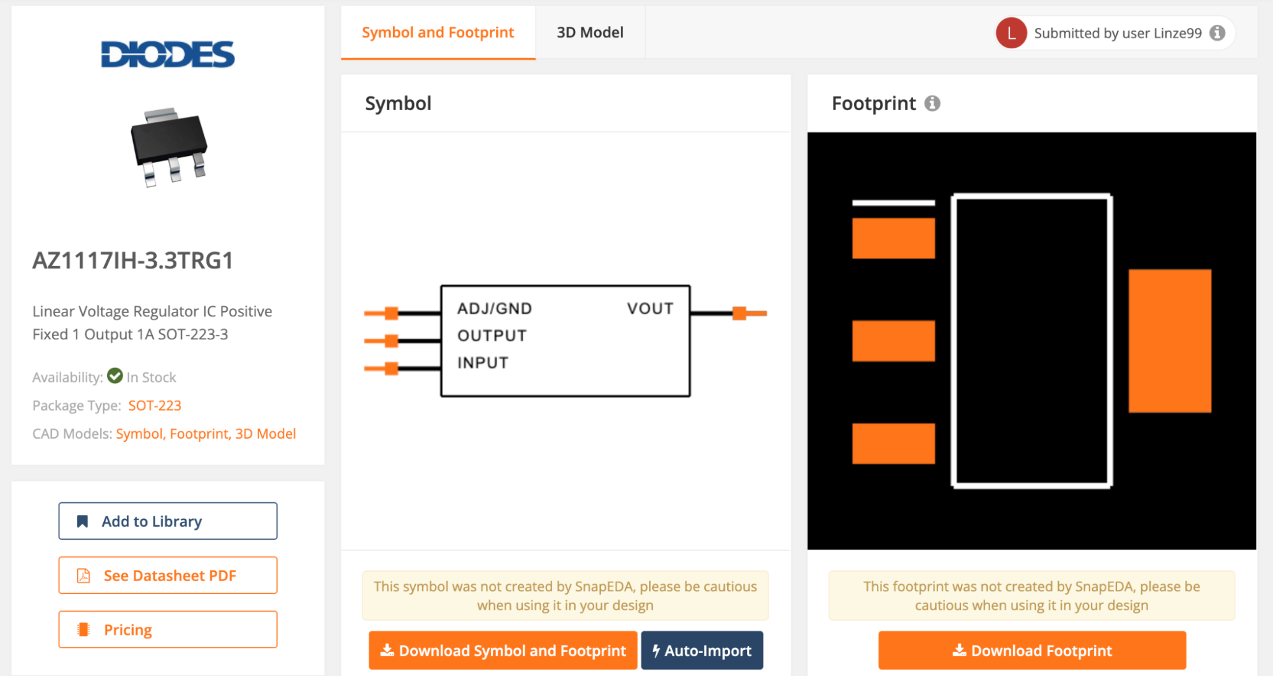The width and height of the screenshot is (1273, 676).
Task: Click the Diodes manufacturer logo
Action: [168, 54]
